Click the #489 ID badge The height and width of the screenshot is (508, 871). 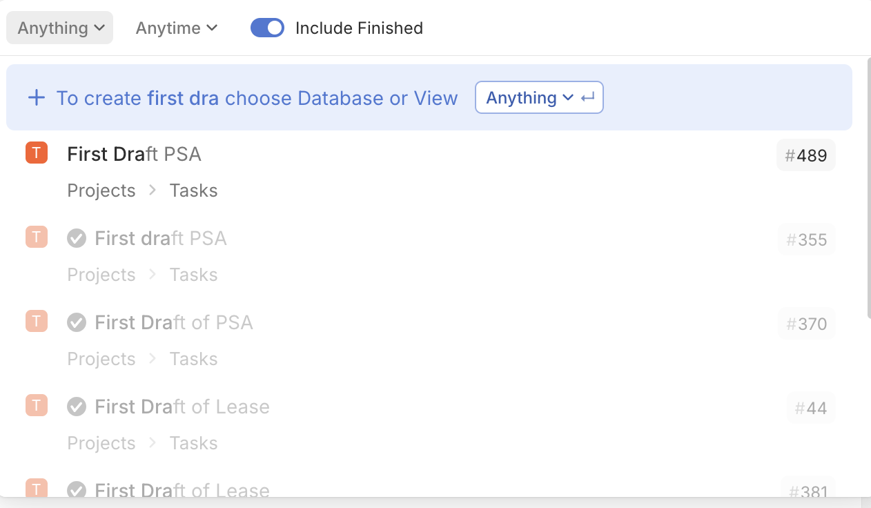(x=806, y=155)
